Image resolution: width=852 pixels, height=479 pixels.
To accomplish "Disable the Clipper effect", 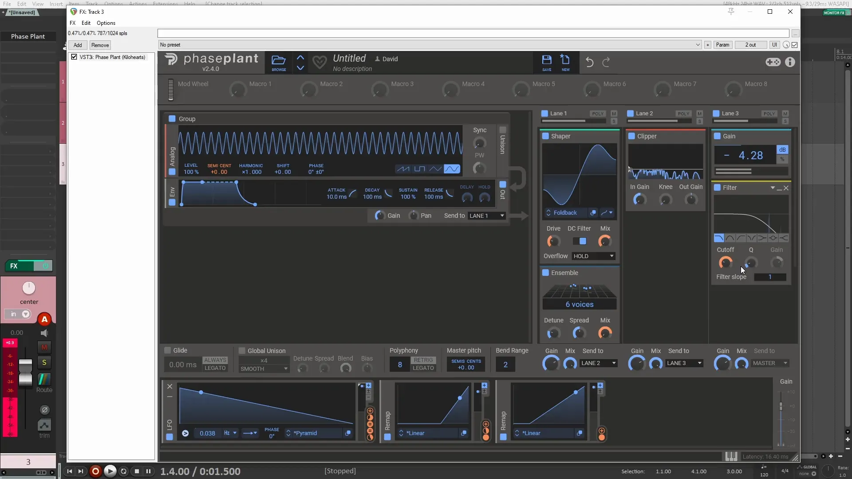I will [x=631, y=136].
